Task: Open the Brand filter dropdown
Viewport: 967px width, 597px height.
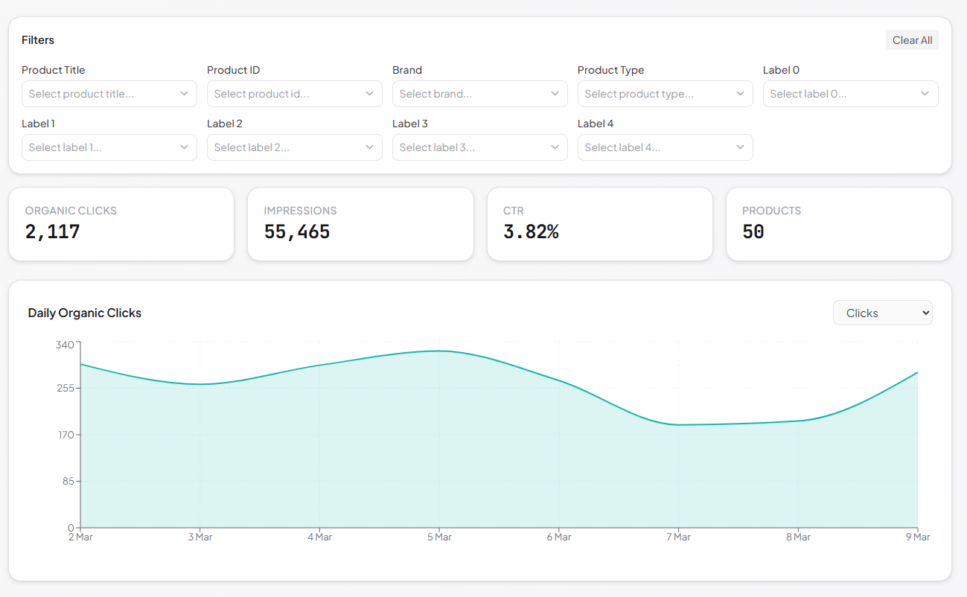Action: point(479,94)
